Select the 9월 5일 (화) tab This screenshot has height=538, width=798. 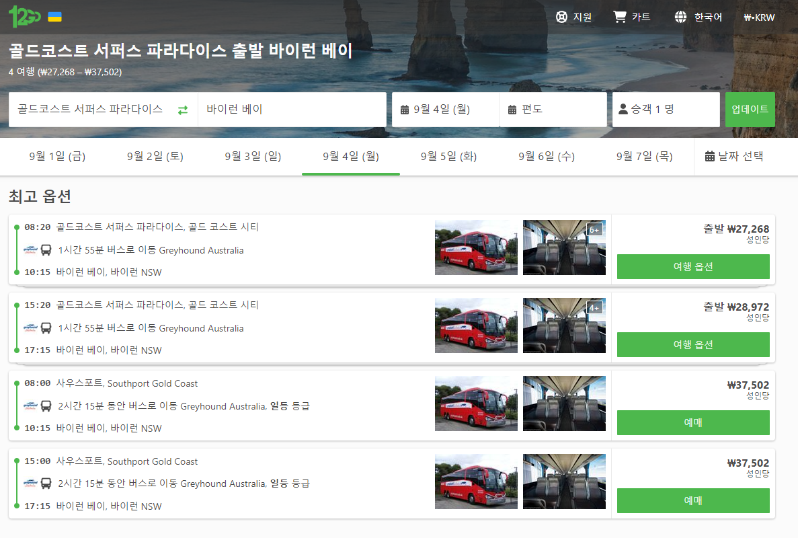pyautogui.click(x=448, y=156)
